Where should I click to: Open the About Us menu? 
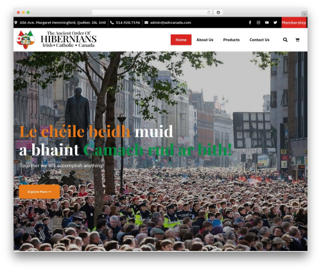205,40
